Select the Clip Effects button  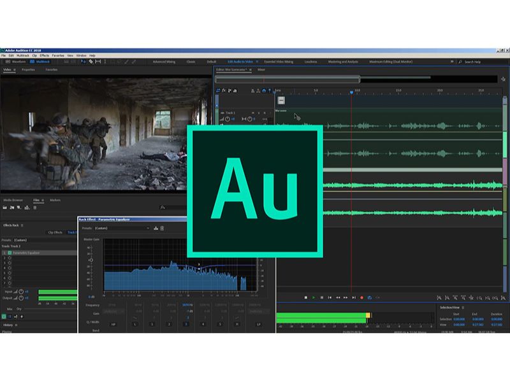(54, 232)
